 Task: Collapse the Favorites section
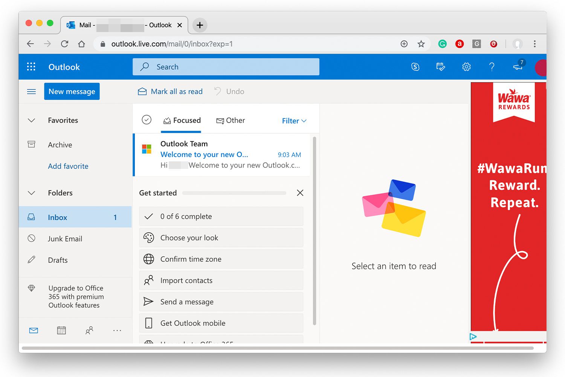click(32, 121)
